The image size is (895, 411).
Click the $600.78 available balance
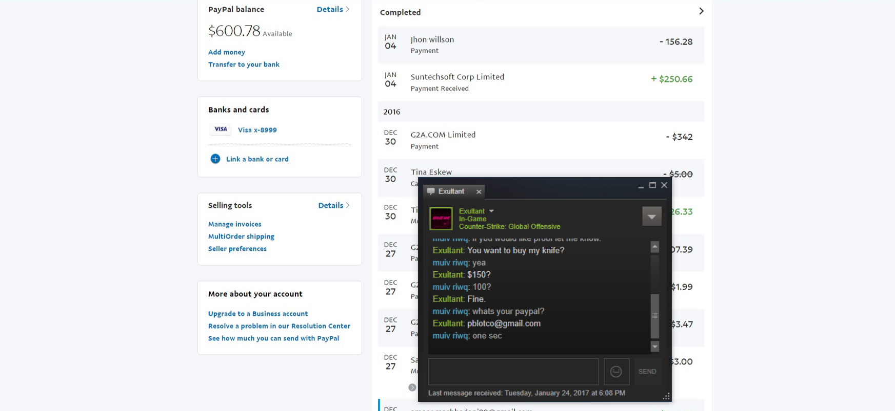coord(234,31)
